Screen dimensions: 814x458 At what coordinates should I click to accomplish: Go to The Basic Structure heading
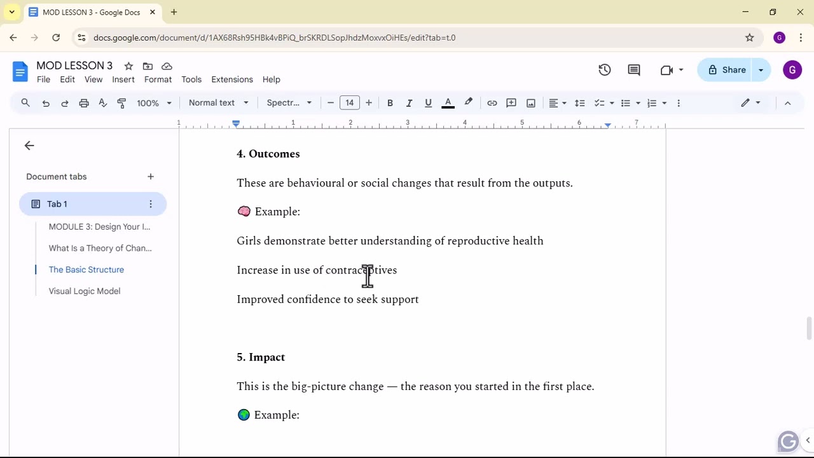[x=86, y=270]
